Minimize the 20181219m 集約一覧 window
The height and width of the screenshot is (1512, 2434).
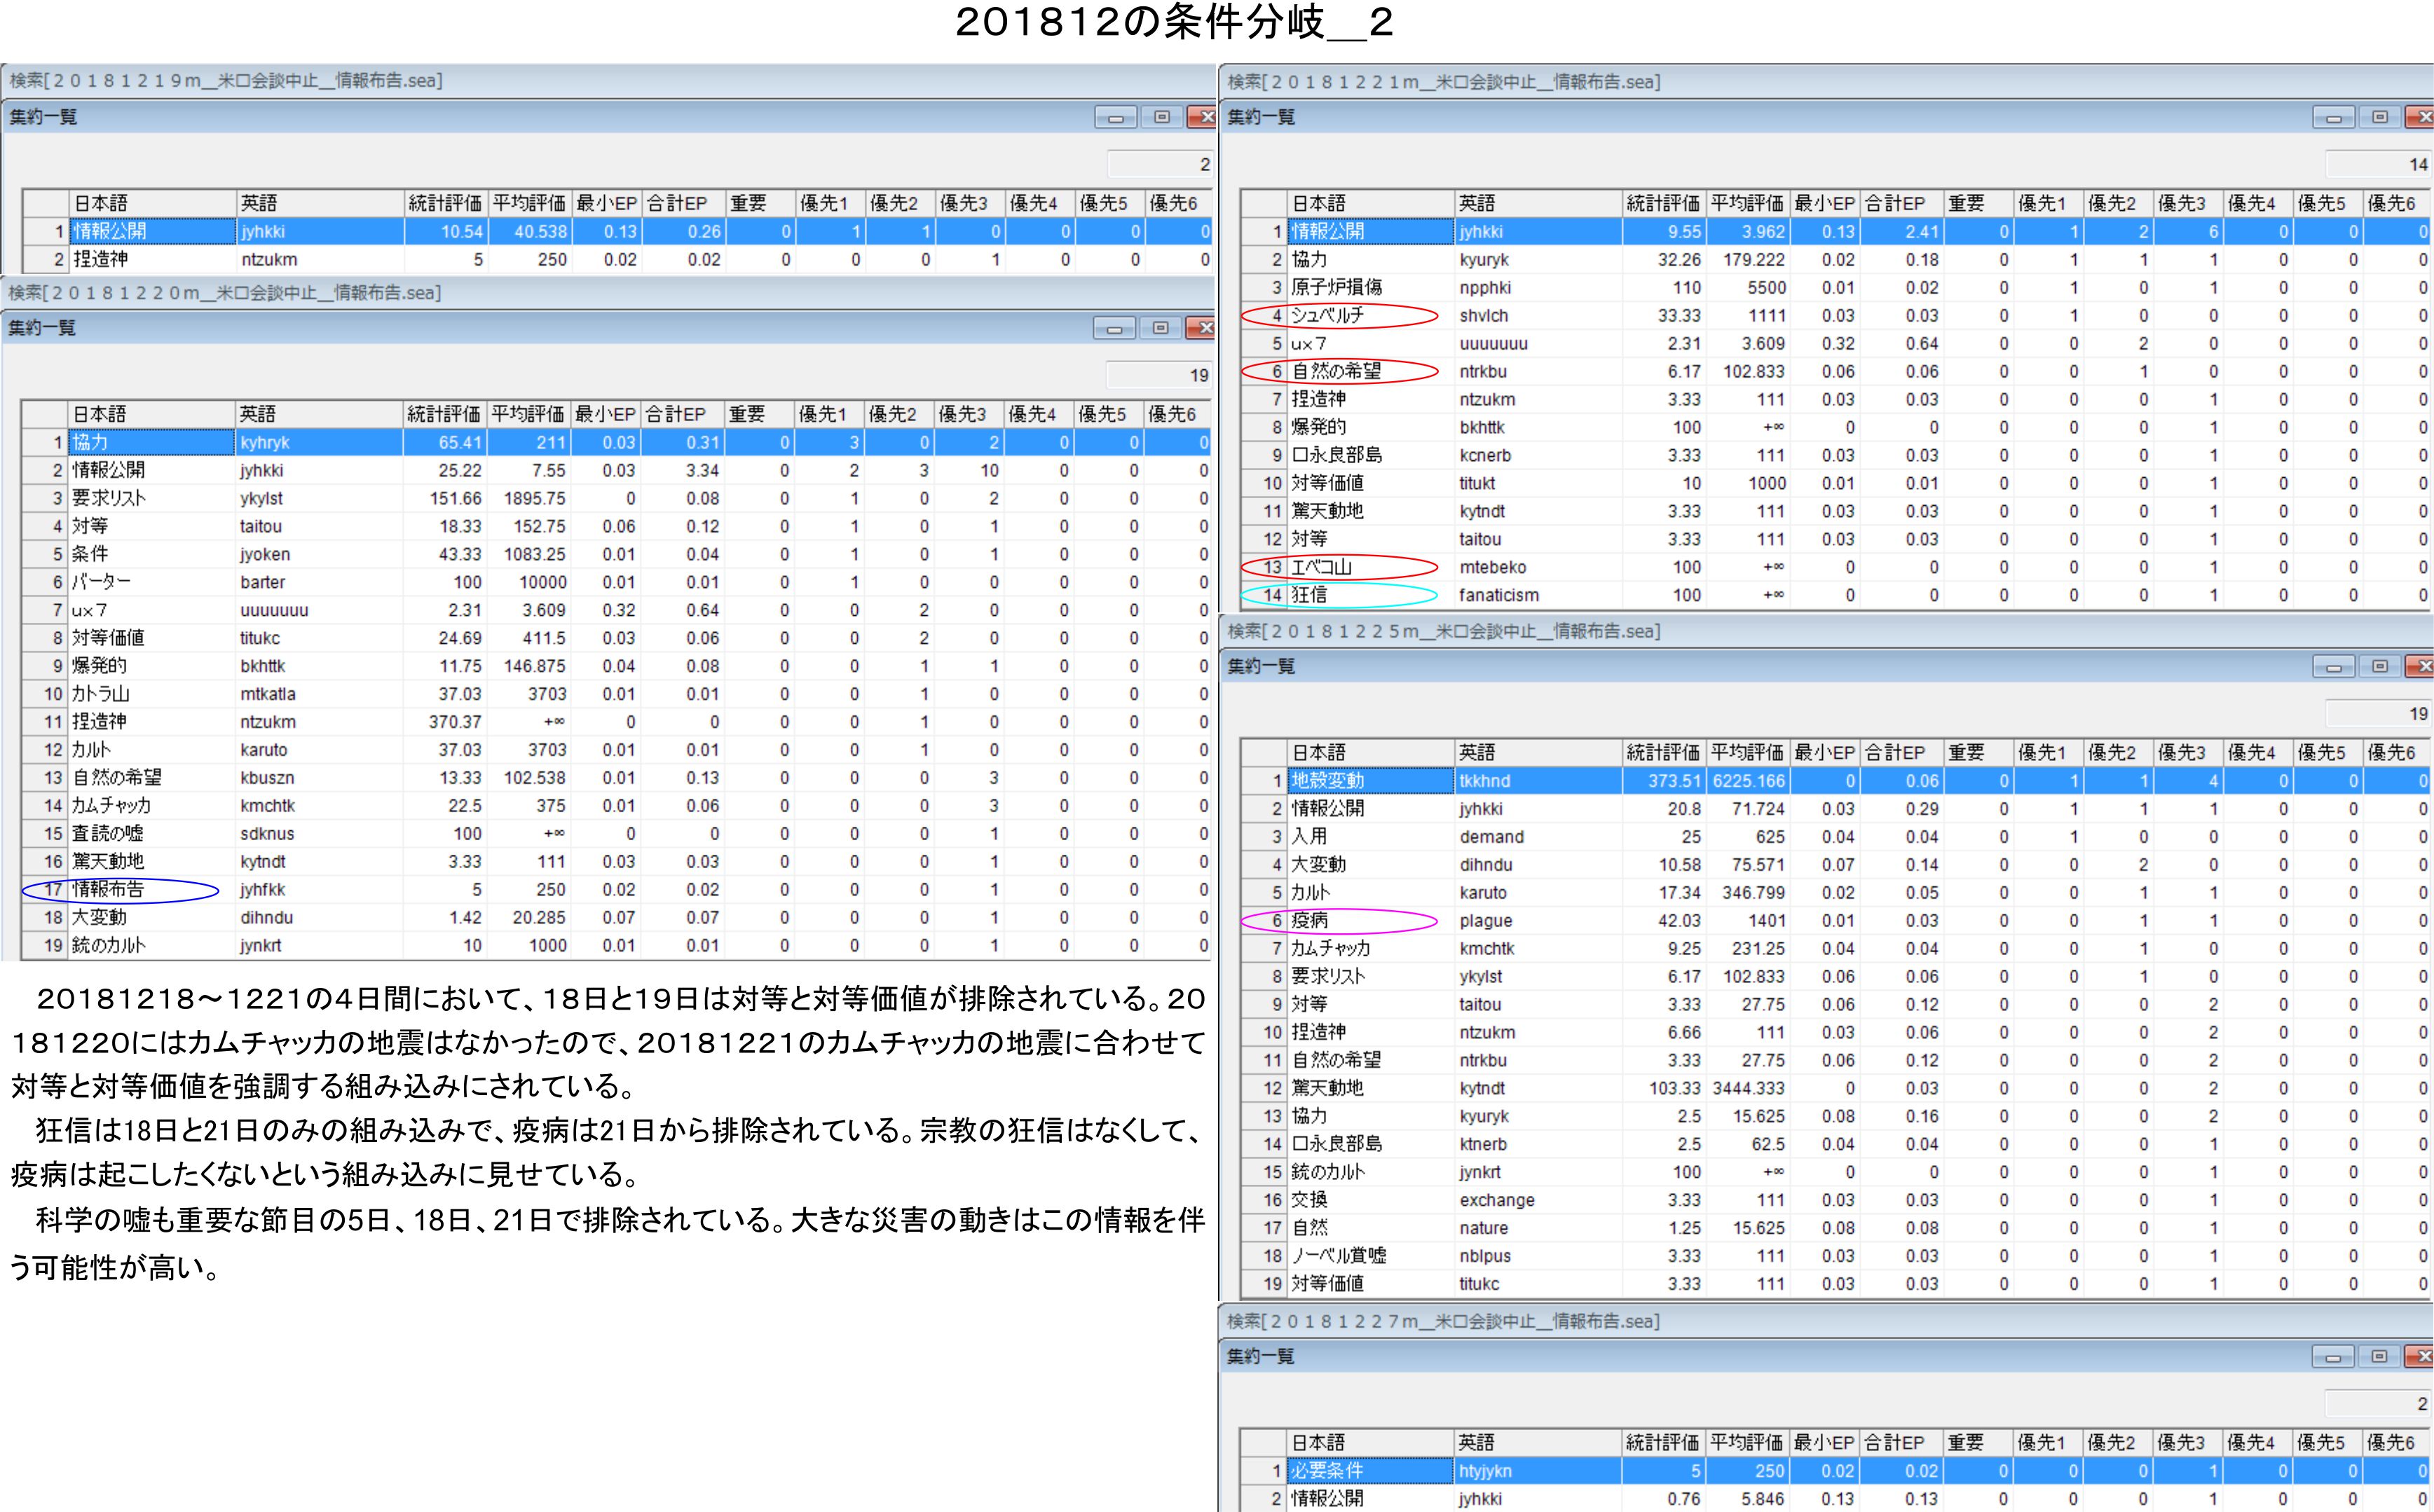[1115, 118]
